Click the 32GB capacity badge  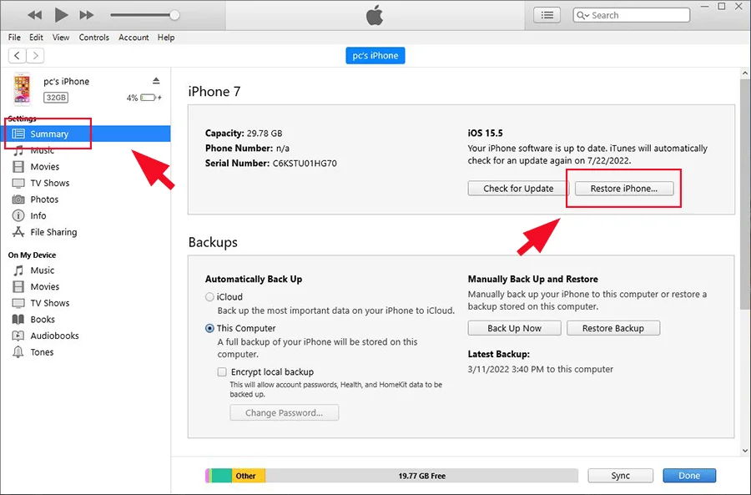click(56, 98)
